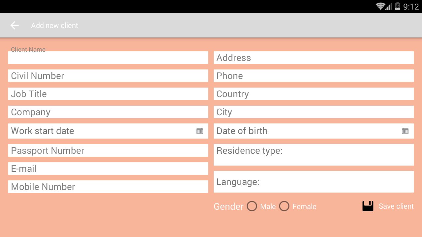The image size is (422, 237).
Task: Open the Residence type selector
Action: (x=314, y=155)
